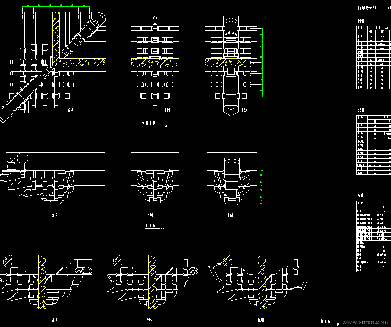Select the plan view with wide arrow-ended column
Image resolution: width=391 pixels, height=327 pixels.
(x=231, y=66)
